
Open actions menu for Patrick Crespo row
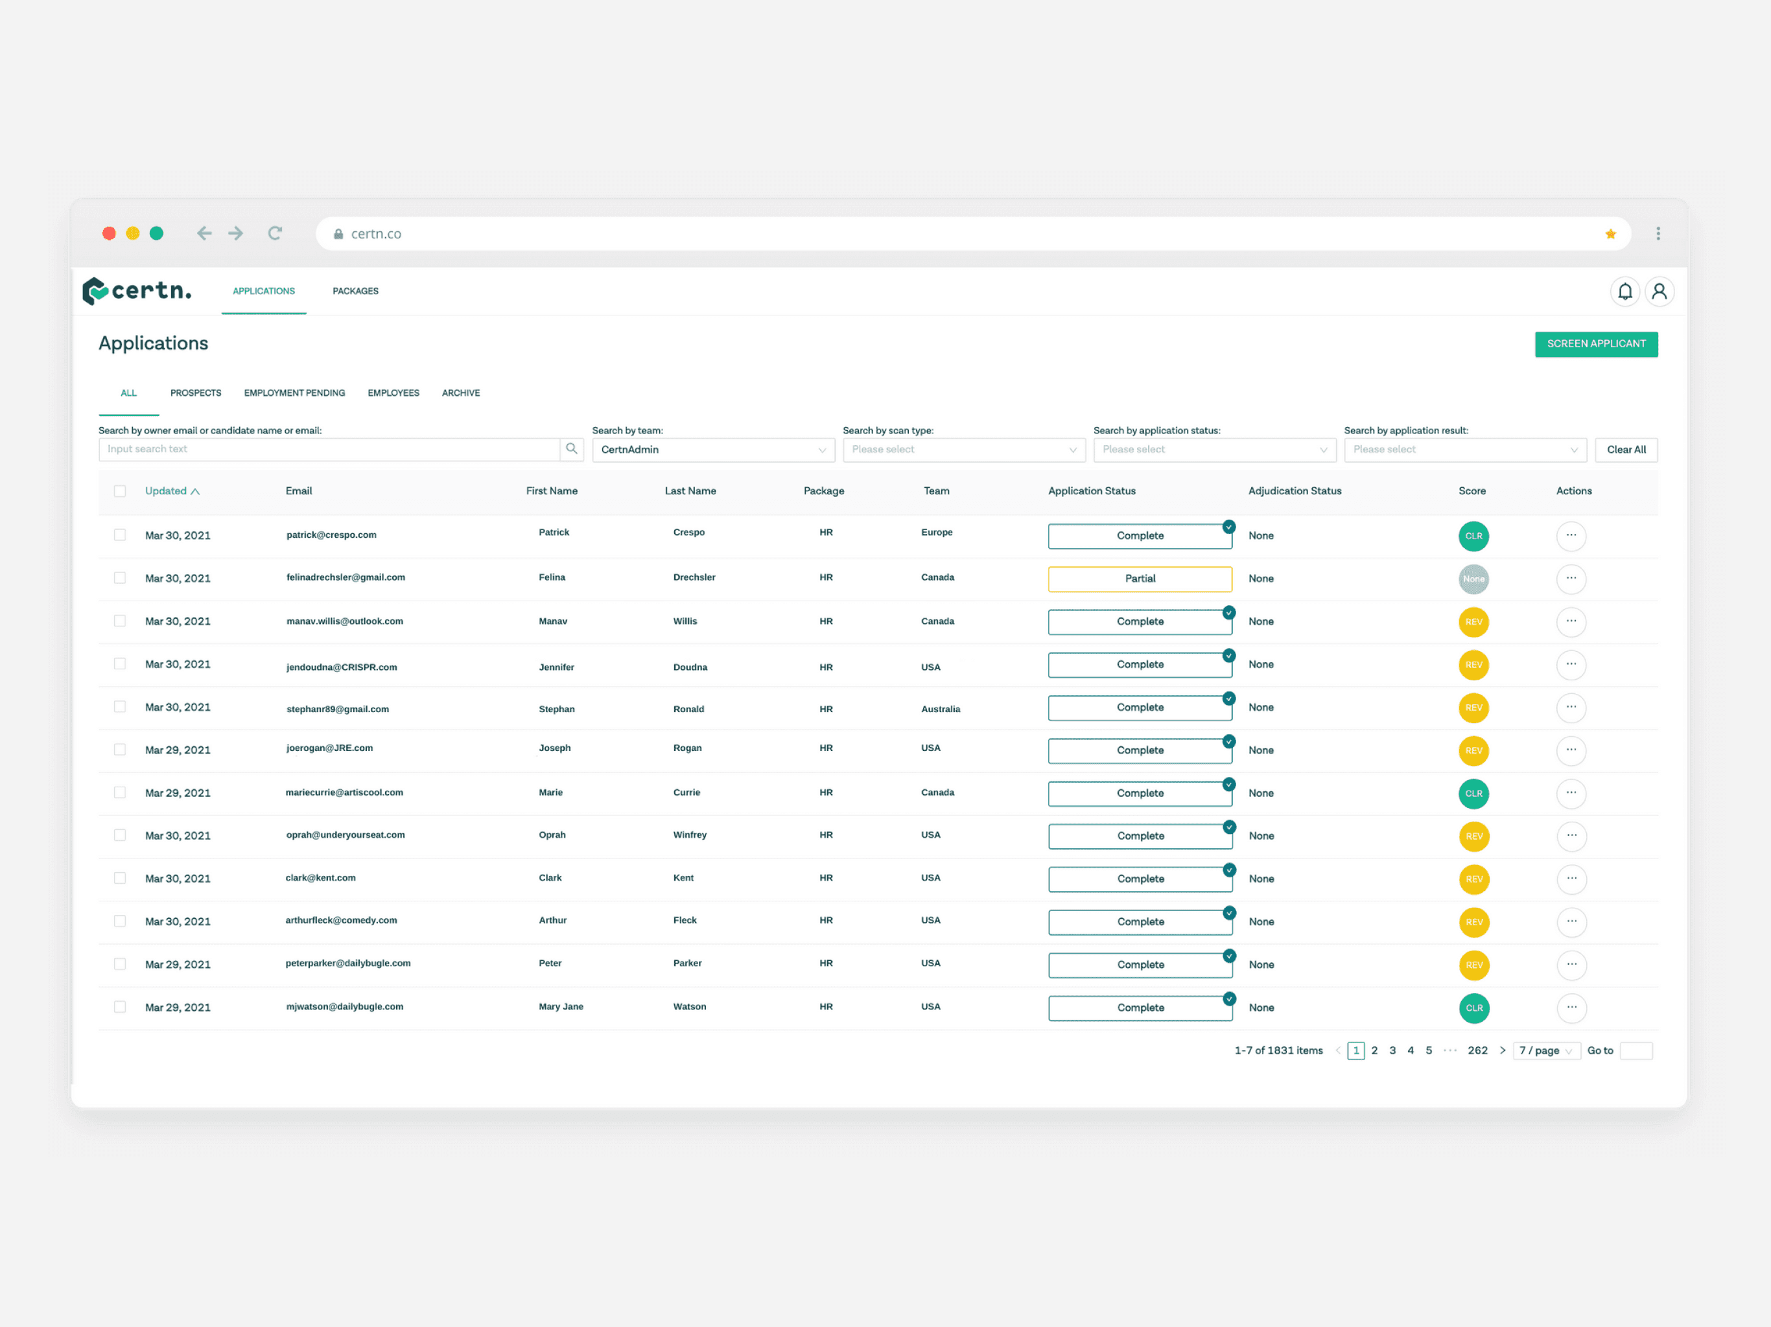tap(1570, 535)
